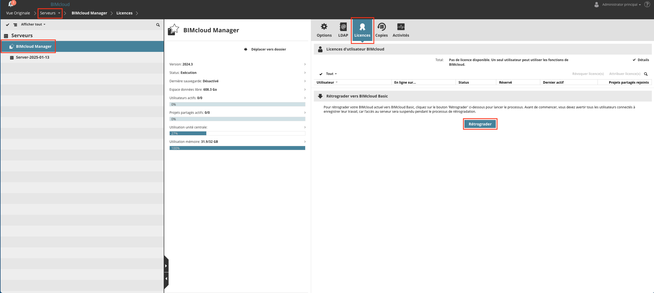This screenshot has height=293, width=654.
Task: Click the memory usage 100% progress bar
Action: [x=237, y=148]
